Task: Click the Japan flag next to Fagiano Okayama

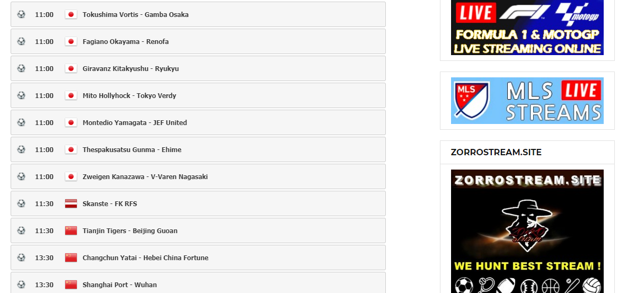Action: pyautogui.click(x=71, y=41)
